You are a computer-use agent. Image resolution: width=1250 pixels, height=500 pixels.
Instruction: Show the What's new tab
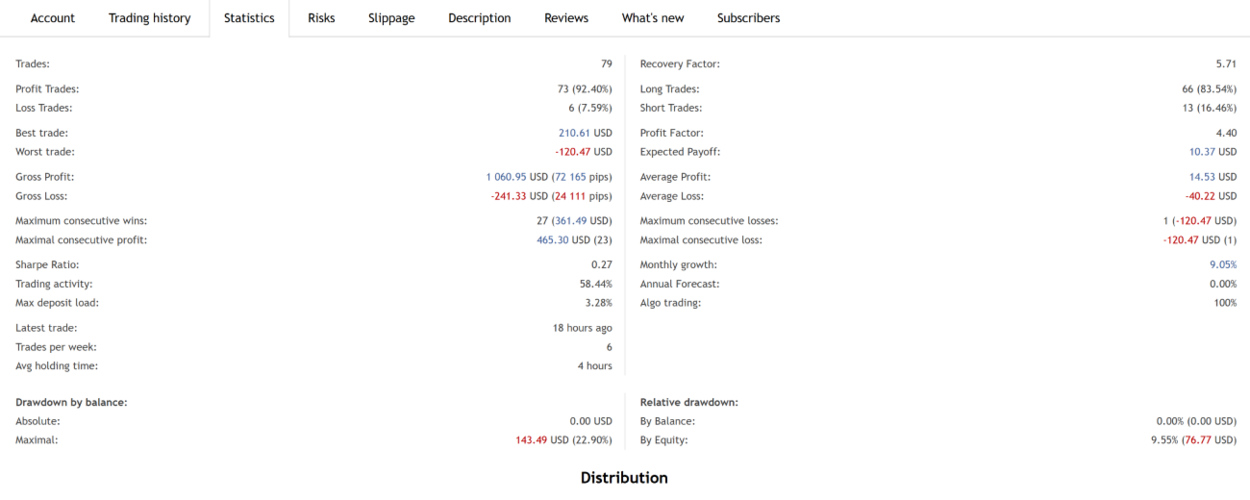point(653,18)
